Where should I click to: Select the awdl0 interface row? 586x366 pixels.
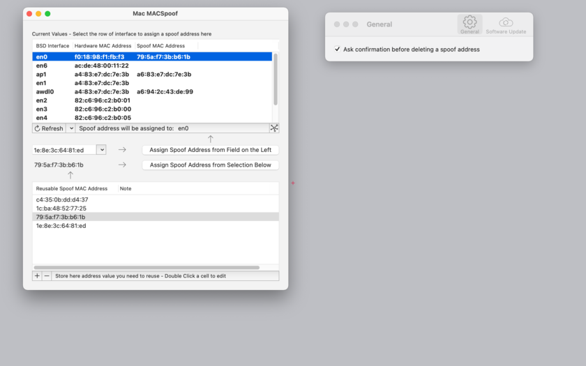[152, 91]
